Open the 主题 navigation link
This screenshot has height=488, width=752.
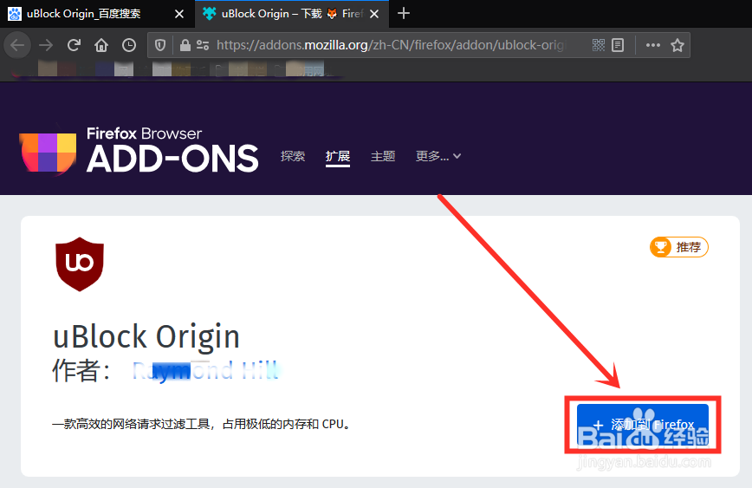[x=383, y=156]
